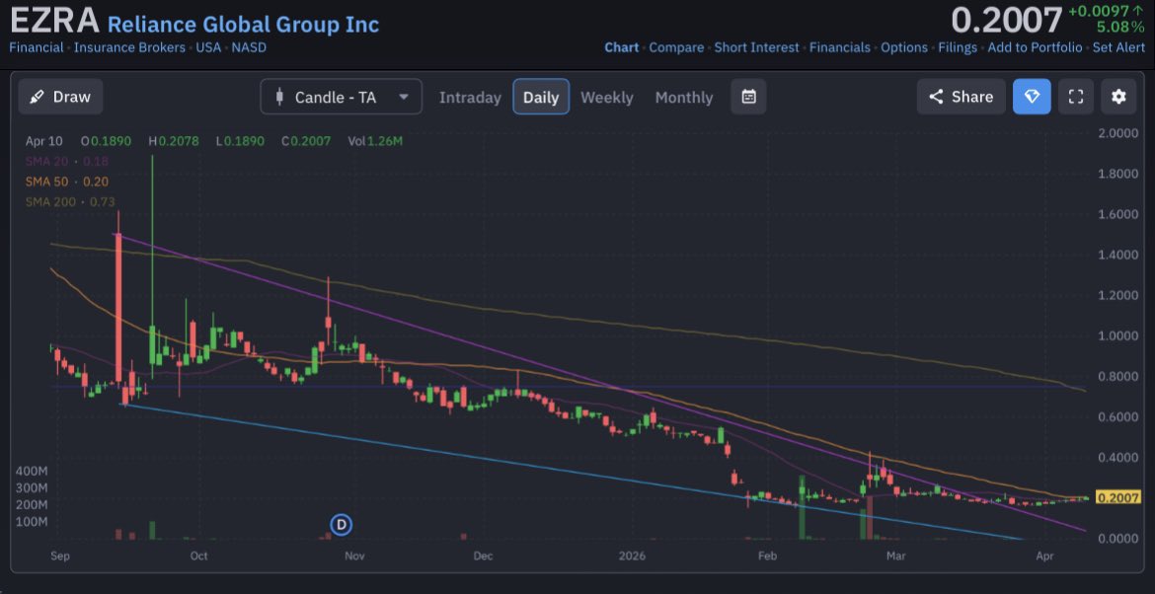Open the Short Interest link
Image resolution: width=1155 pixels, height=594 pixels.
pyautogui.click(x=756, y=47)
